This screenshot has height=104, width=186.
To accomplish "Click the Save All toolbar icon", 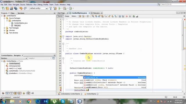I will [x=15, y=8].
